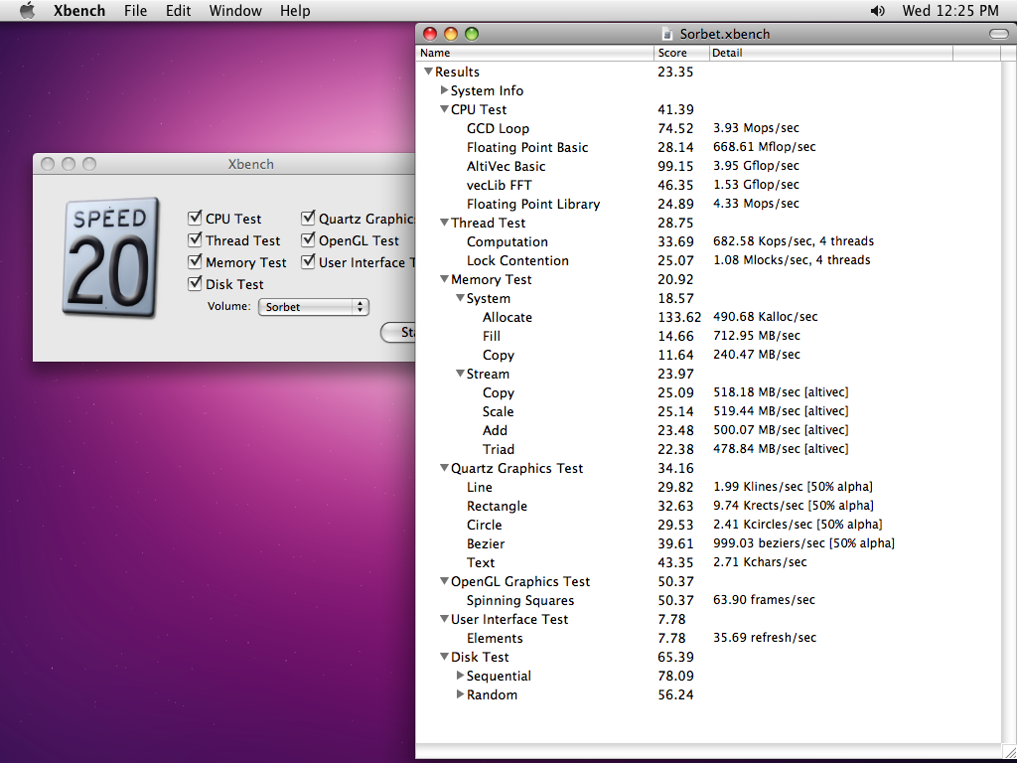The width and height of the screenshot is (1017, 763).
Task: Collapse the System subsection under Memory Test
Action: pos(460,298)
